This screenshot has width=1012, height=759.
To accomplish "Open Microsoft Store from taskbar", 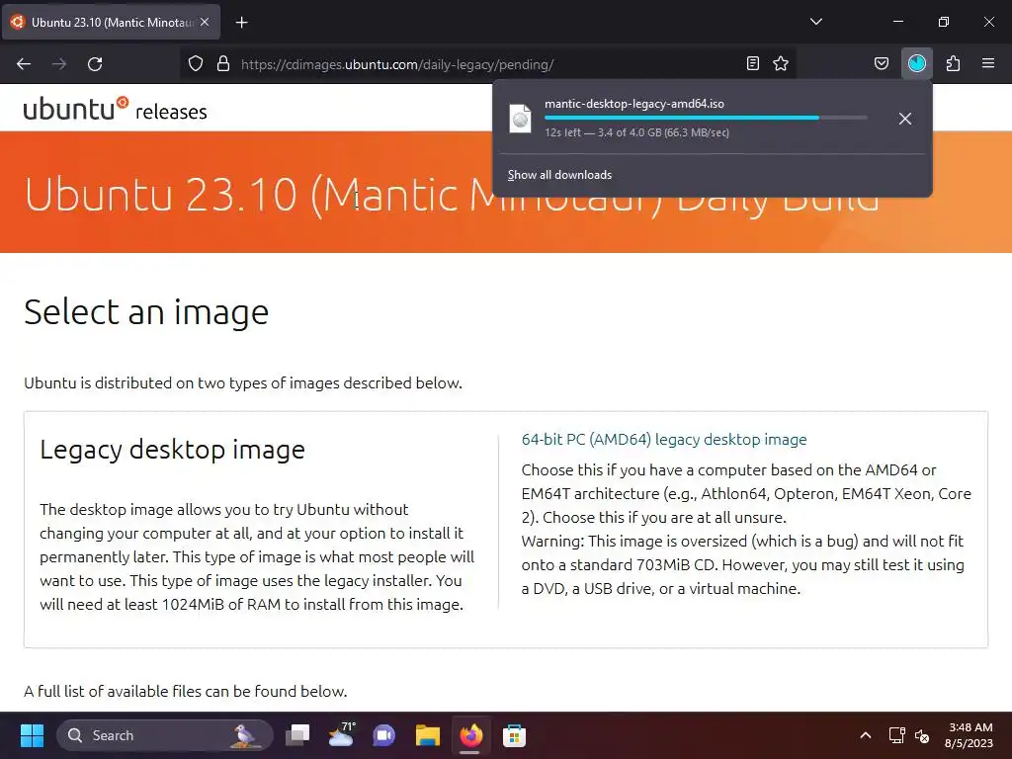I will tap(514, 735).
